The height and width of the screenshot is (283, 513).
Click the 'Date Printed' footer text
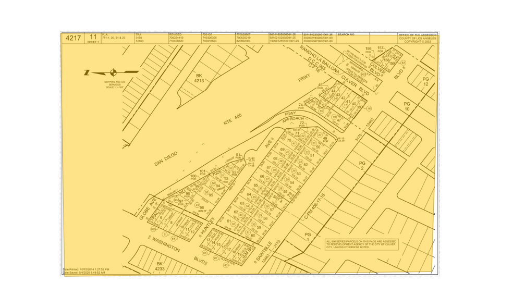[x=85, y=269]
